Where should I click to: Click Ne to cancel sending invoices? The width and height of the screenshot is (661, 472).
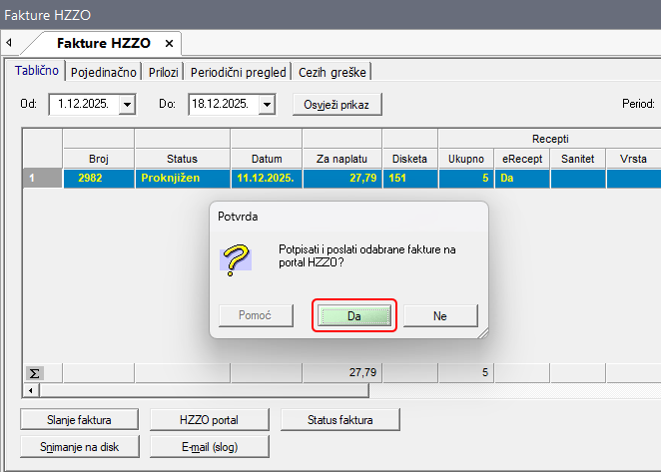coord(440,315)
